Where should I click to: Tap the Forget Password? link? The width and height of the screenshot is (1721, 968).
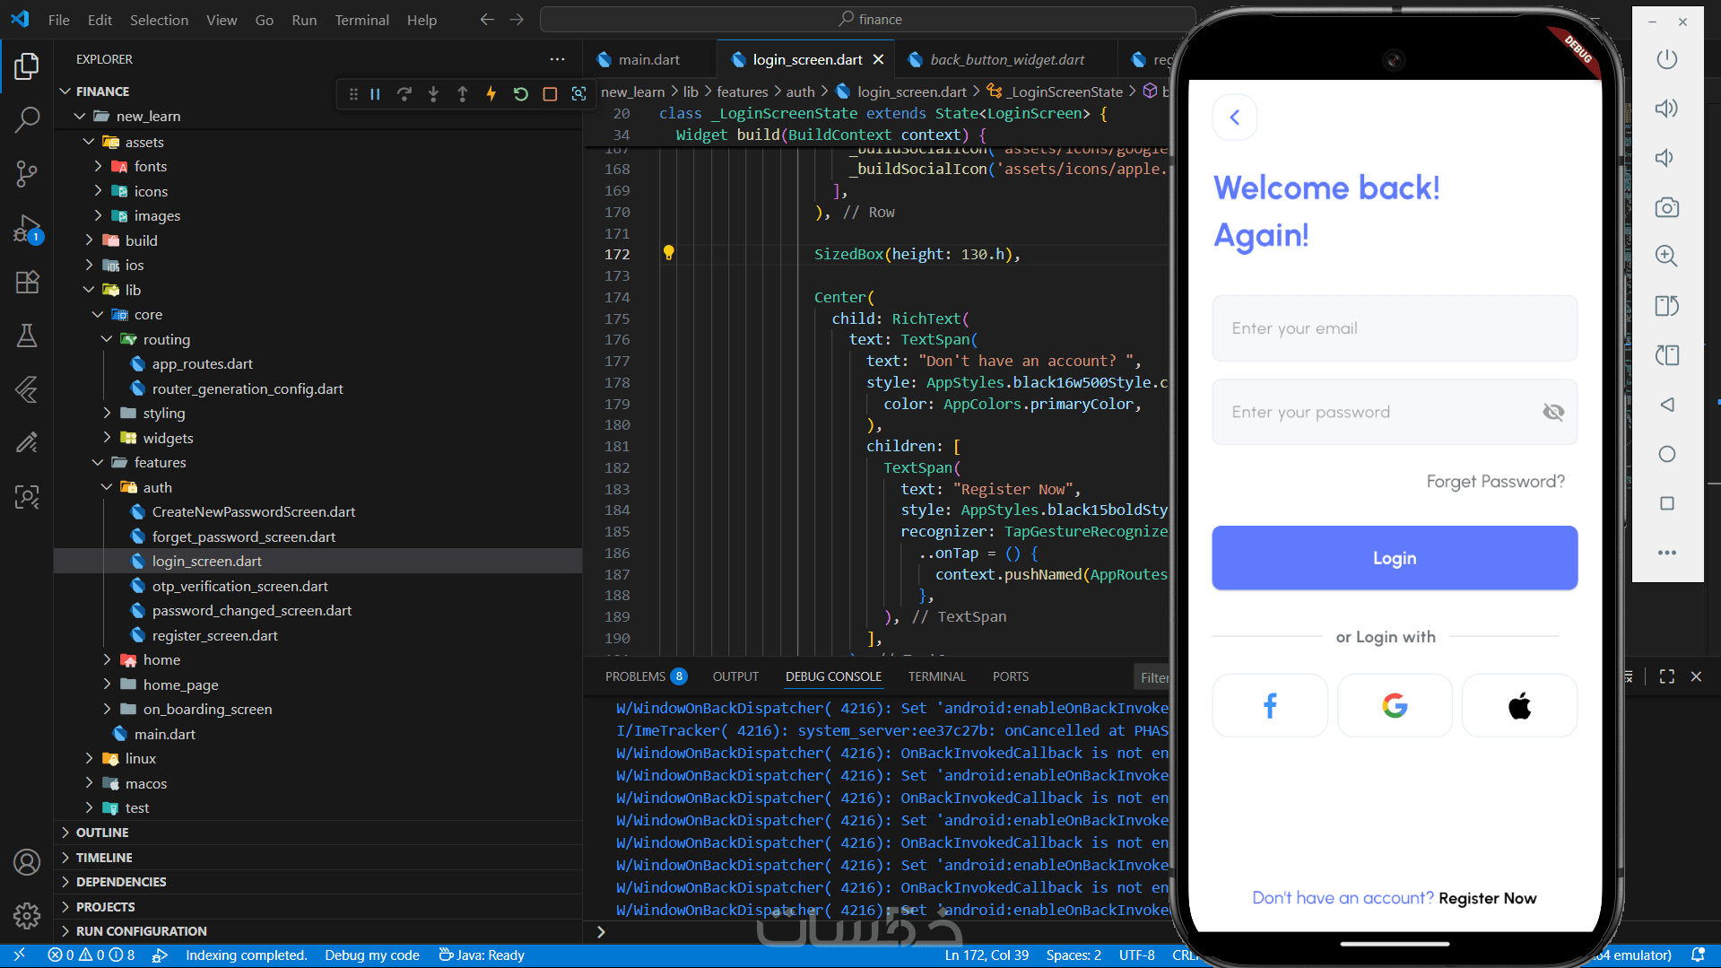[1495, 482]
